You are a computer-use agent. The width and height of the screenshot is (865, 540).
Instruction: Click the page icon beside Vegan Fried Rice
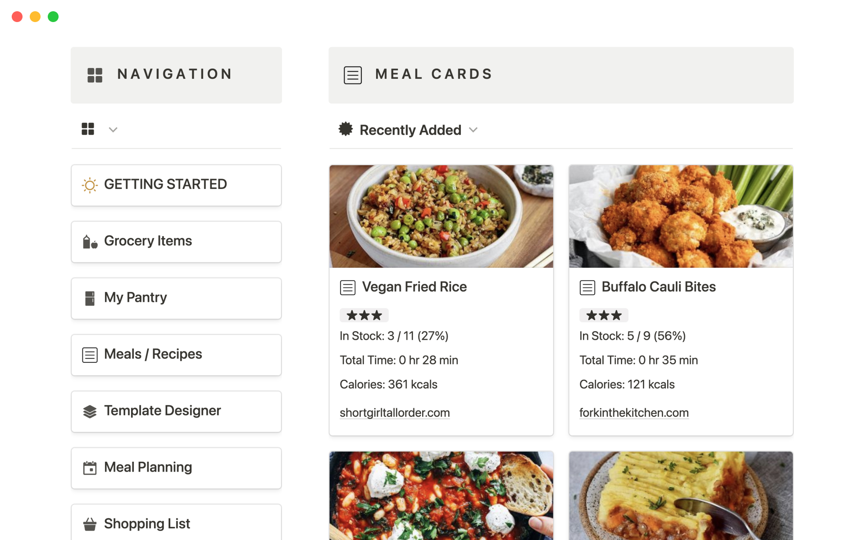348,288
